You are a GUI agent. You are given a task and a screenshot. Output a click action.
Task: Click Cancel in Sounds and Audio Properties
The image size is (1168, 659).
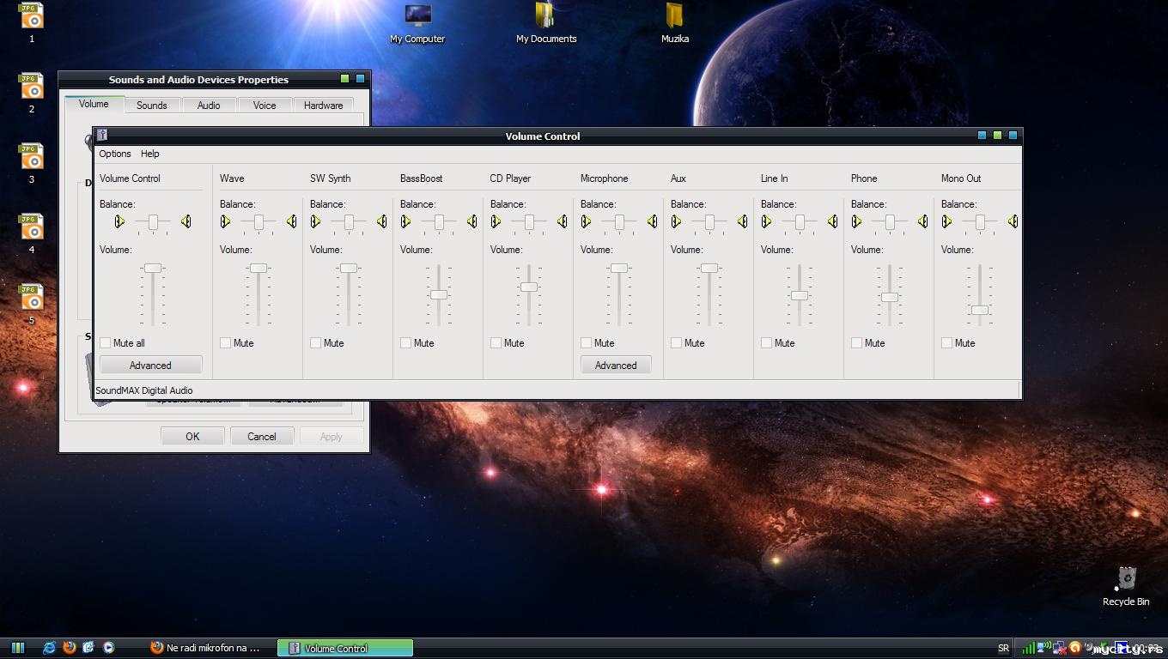(x=262, y=436)
